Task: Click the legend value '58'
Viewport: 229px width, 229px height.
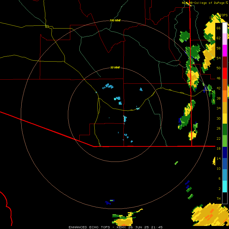Action: [x=219, y=48]
